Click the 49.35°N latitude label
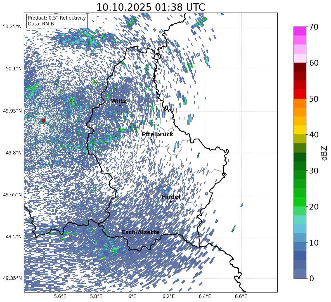 point(12,278)
